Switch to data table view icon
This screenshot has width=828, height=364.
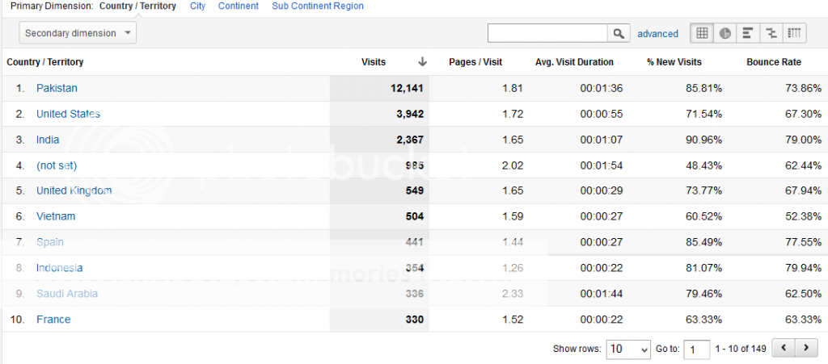click(x=702, y=33)
